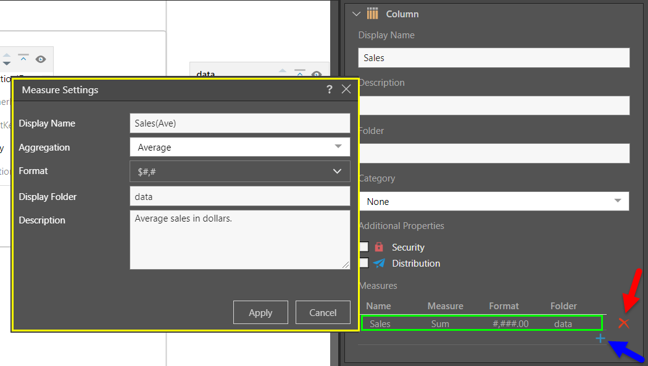This screenshot has width=648, height=366.
Task: Click the blue paper plane Distribution icon
Action: pos(379,263)
